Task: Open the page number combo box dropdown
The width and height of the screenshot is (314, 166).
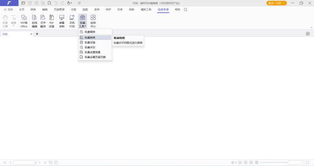Action: click(35, 162)
